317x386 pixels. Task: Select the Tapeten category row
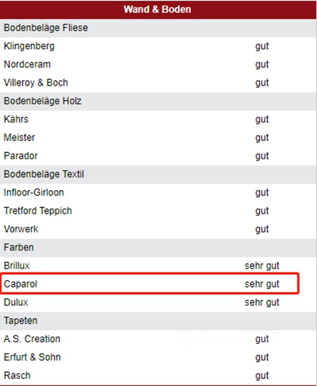coord(158,321)
